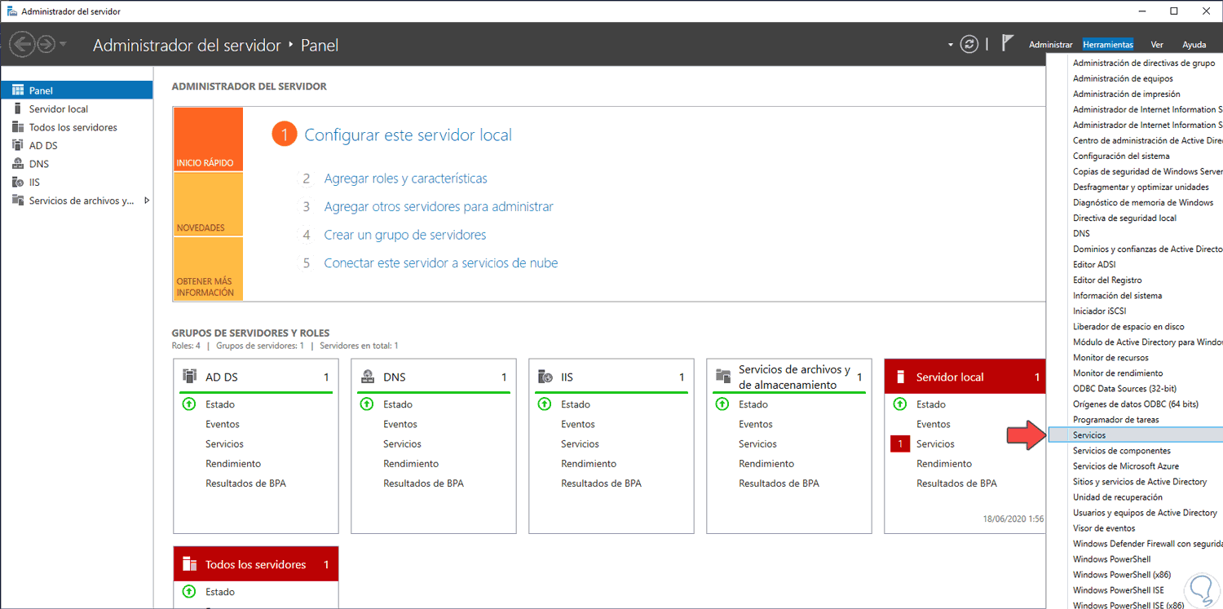
Task: Open the notifications flag
Action: pos(1007,43)
